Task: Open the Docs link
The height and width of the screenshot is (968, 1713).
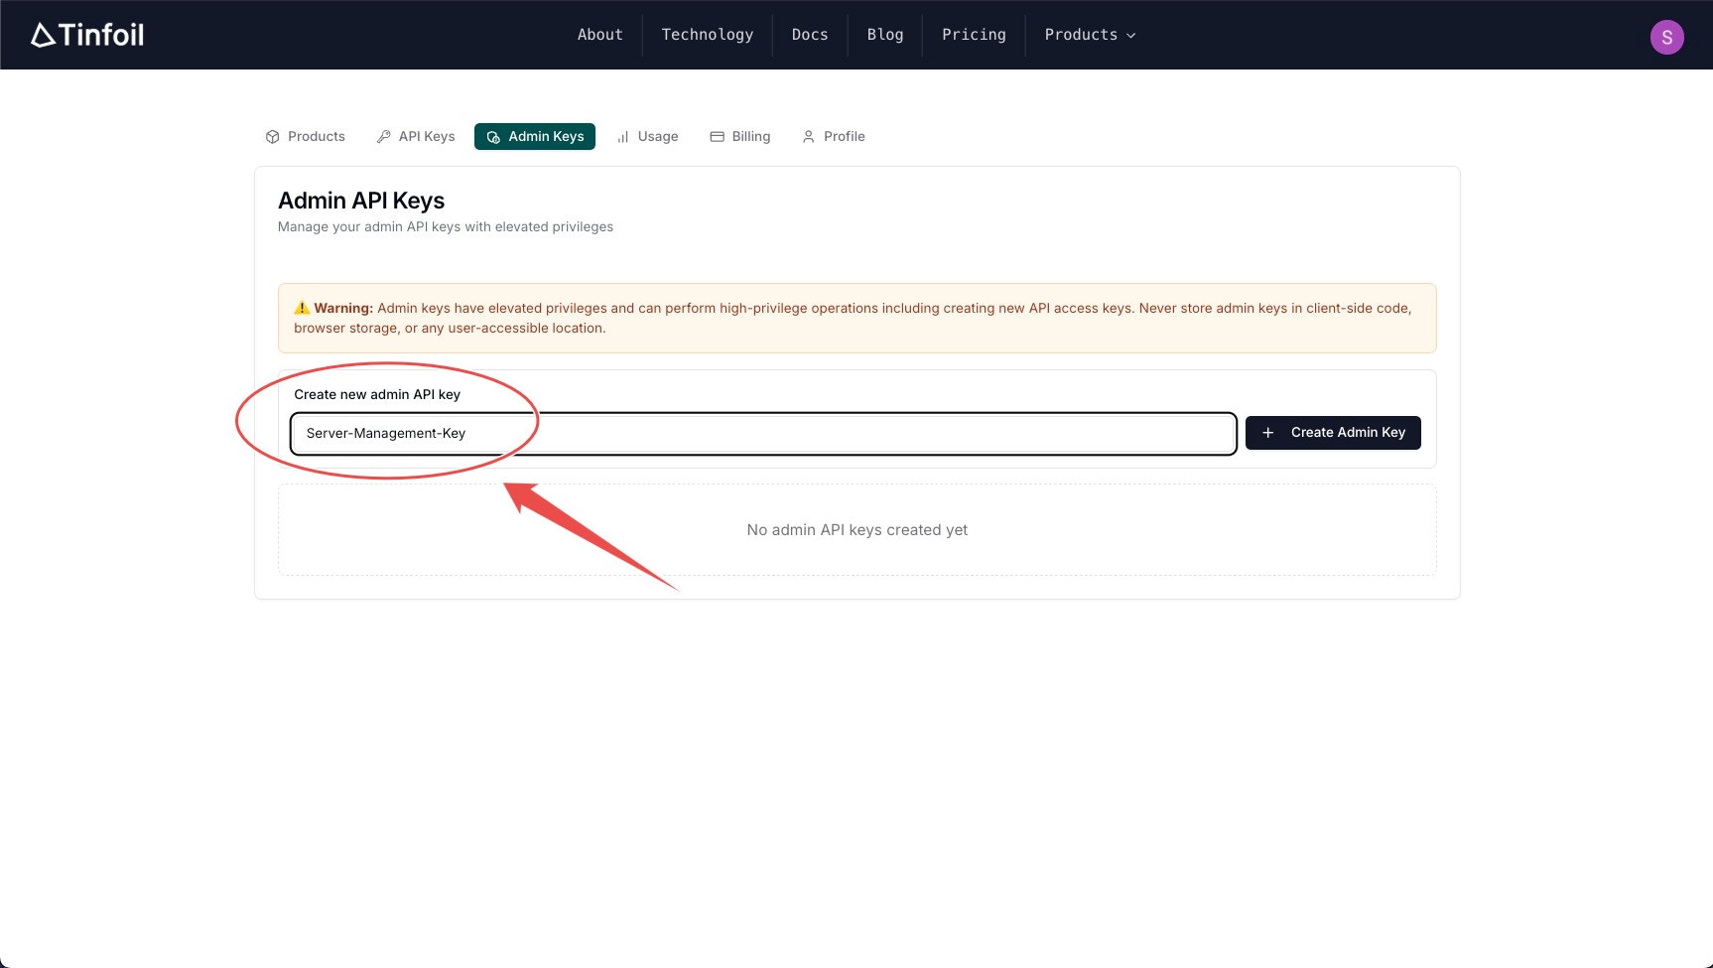Action: (x=810, y=35)
